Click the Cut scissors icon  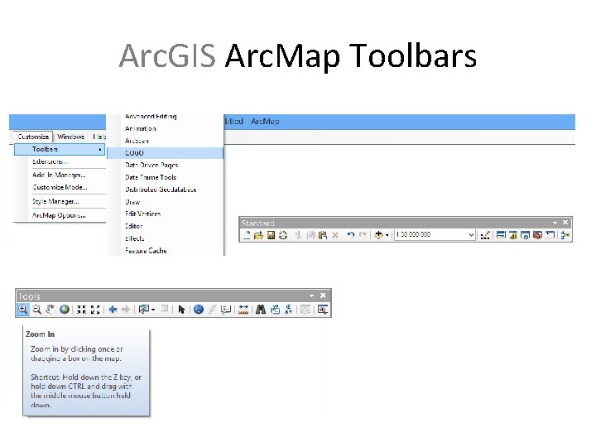coord(298,235)
